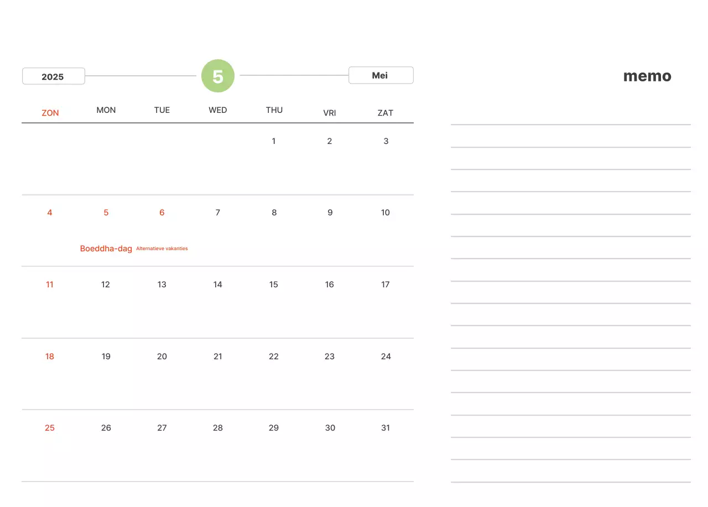This screenshot has height=507, width=708.
Task: Select date 14 on Wednesday
Action: click(218, 284)
